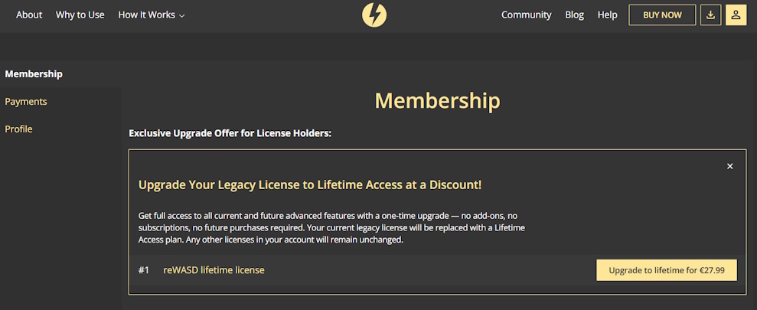757x310 pixels.
Task: Open the download icon in header
Action: pyautogui.click(x=710, y=15)
